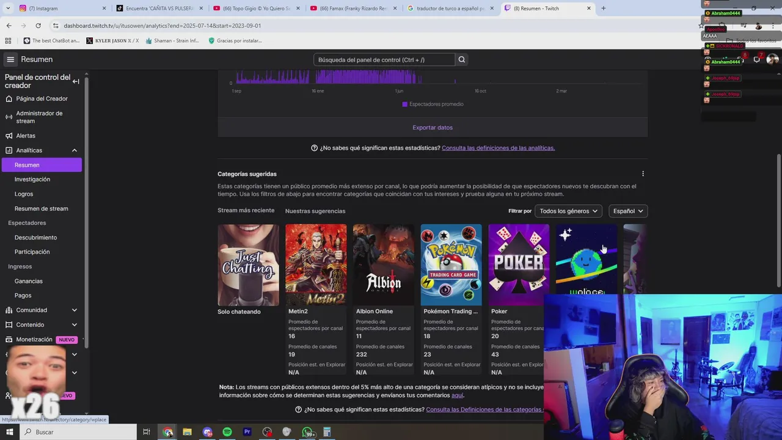Open Spotify from the taskbar

pyautogui.click(x=227, y=432)
